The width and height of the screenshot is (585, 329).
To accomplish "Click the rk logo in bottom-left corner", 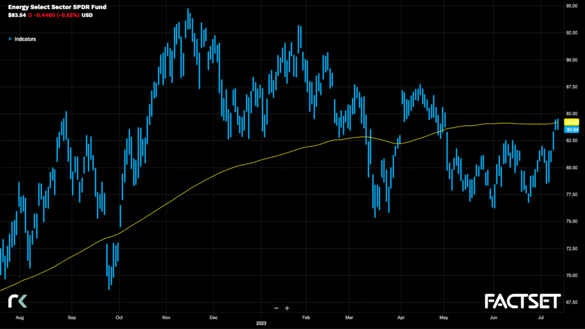I will (17, 301).
